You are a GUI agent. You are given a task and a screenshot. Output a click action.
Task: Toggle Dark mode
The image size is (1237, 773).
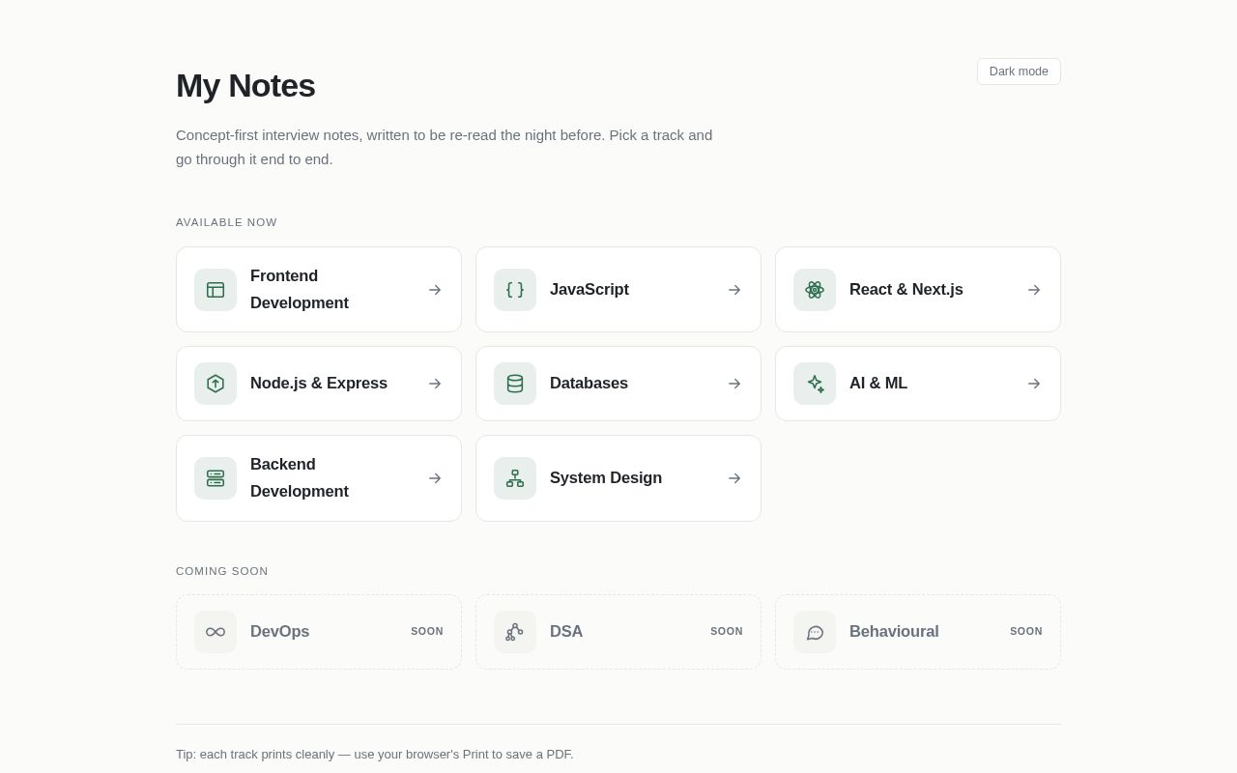coord(1019,72)
